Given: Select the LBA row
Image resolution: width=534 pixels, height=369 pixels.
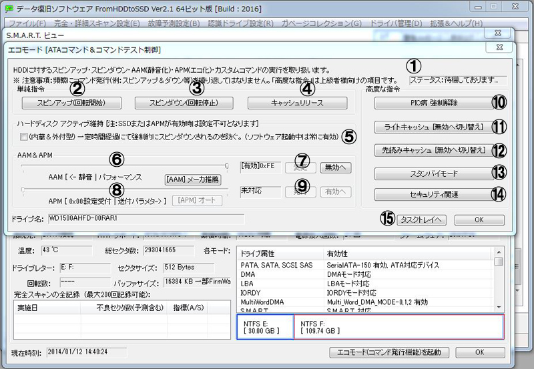Looking at the screenshot, I should [365, 284].
